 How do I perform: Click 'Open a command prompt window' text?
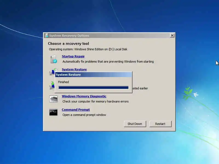point(84,115)
